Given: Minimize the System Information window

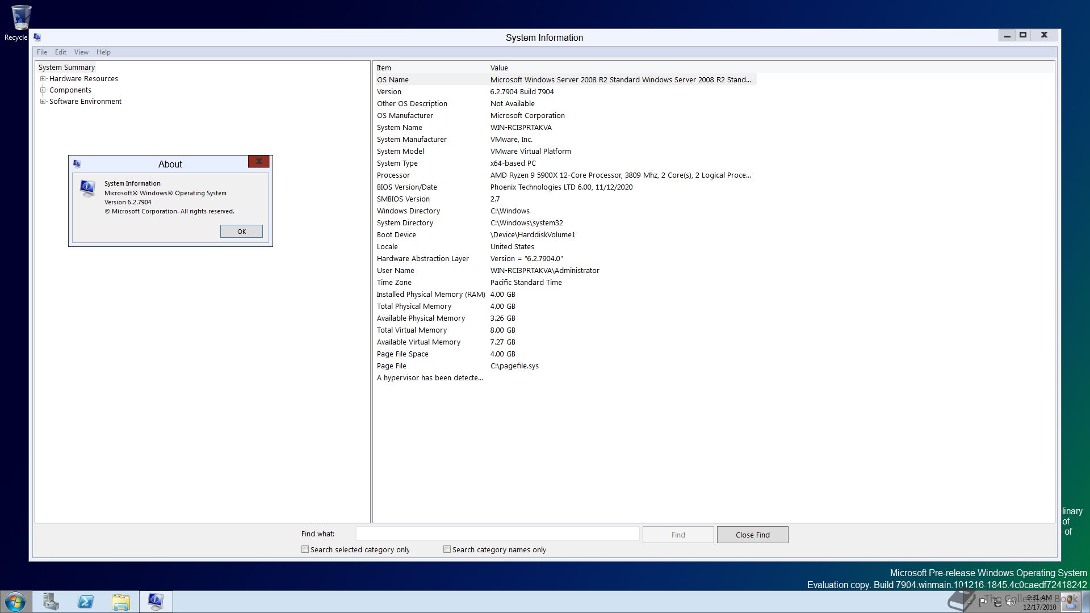Looking at the screenshot, I should (x=1007, y=35).
